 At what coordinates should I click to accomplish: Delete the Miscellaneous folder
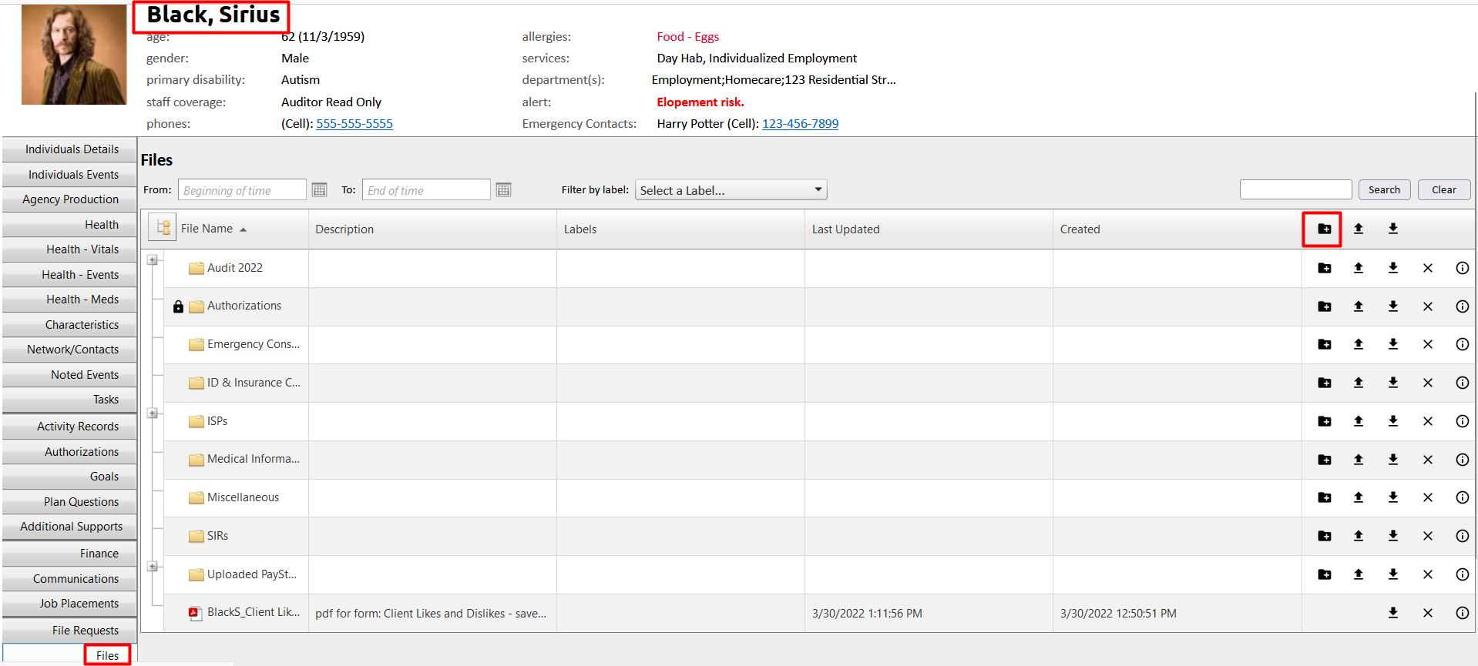[1428, 497]
